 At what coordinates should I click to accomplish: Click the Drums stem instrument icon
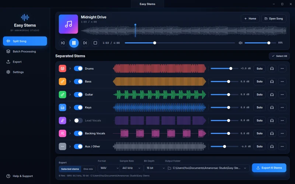click(62, 68)
